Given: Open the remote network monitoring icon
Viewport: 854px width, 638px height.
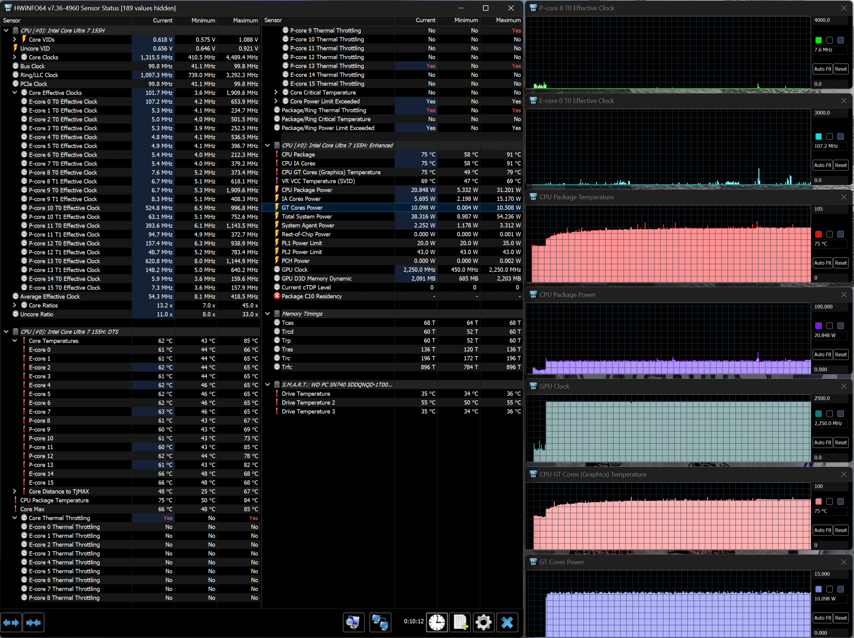Looking at the screenshot, I should coord(380,622).
